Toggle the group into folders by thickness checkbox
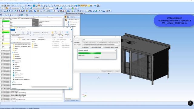This screenshot has width=194, height=109. click(x=103, y=47)
